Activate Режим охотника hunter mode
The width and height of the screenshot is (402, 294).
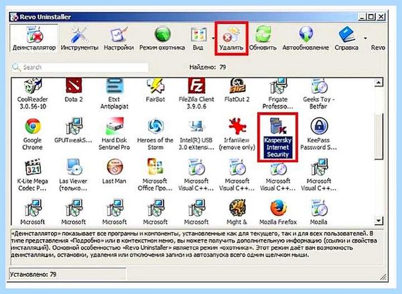pyautogui.click(x=162, y=38)
